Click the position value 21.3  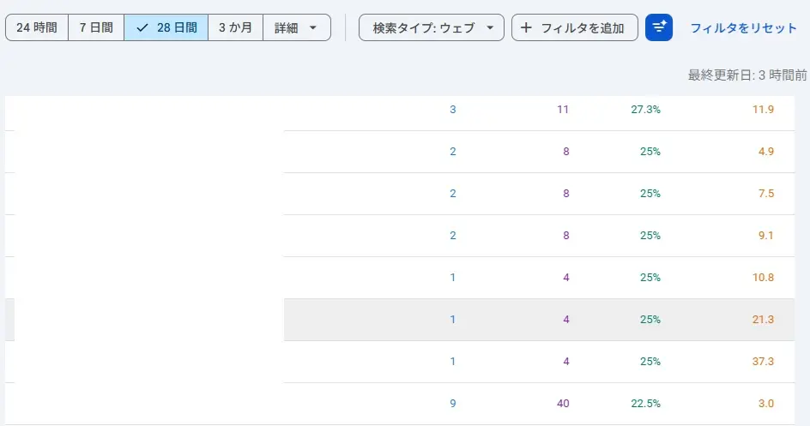pyautogui.click(x=763, y=320)
